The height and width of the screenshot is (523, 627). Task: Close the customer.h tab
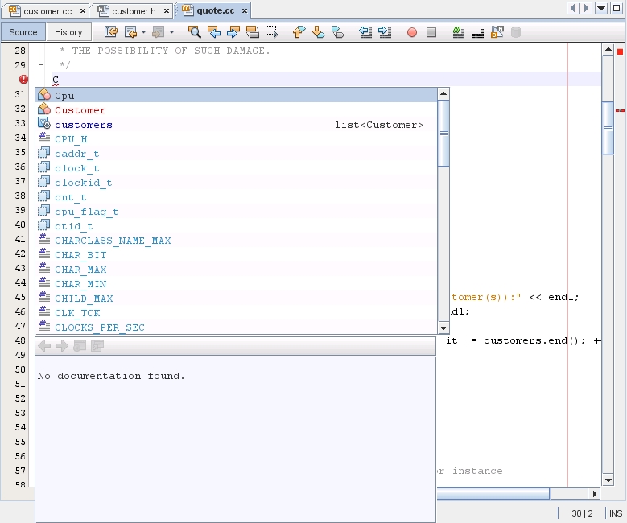pyautogui.click(x=167, y=11)
